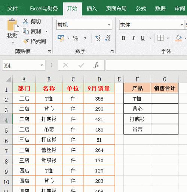Switch to the 公式 Formulas tab
The width and height of the screenshot is (187, 192).
141,9
